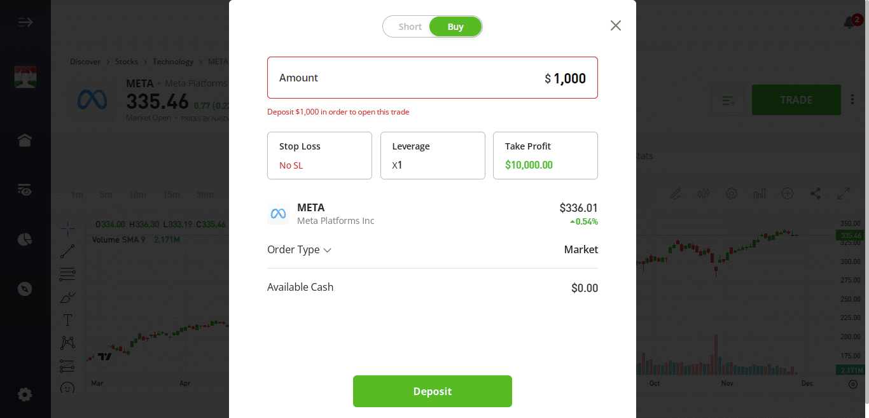Click the green Deposit button
The image size is (869, 418).
433,391
